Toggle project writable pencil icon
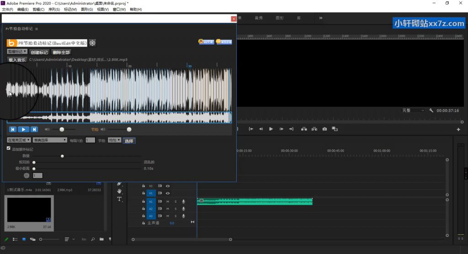Viewport: 468px width, 254px height. (6, 239)
